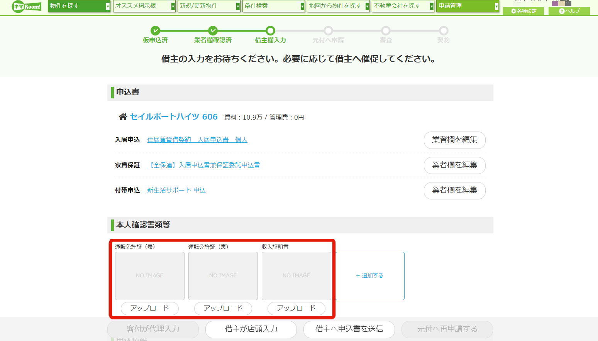Screen dimensions: 598x341
Task: Click ＋追加する to add a document
Action: 370,276
